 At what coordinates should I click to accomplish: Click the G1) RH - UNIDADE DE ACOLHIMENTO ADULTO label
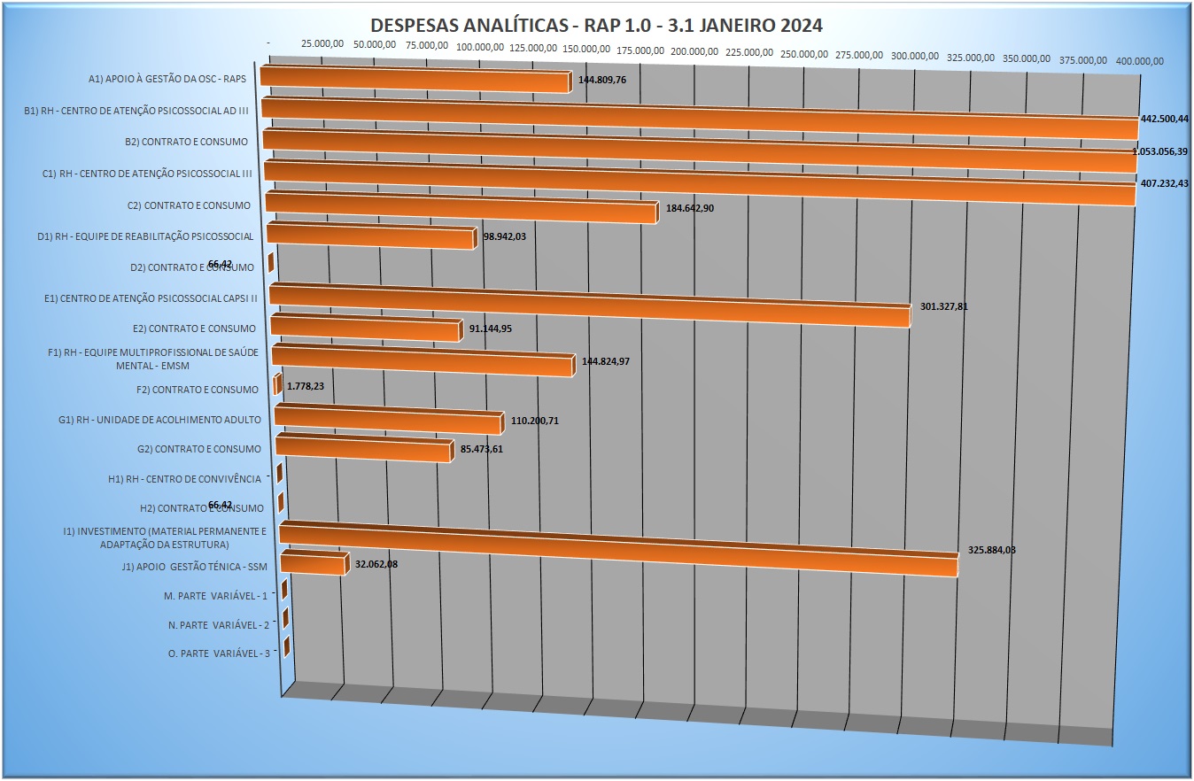point(159,420)
